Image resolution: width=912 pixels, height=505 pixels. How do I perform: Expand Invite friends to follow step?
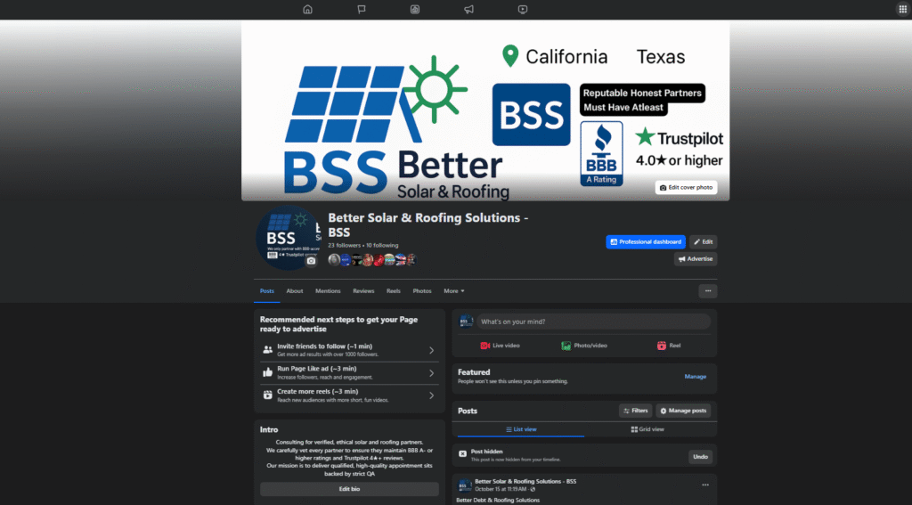(x=431, y=350)
